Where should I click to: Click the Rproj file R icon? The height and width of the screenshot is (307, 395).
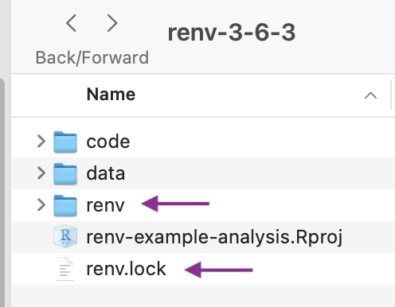(65, 237)
